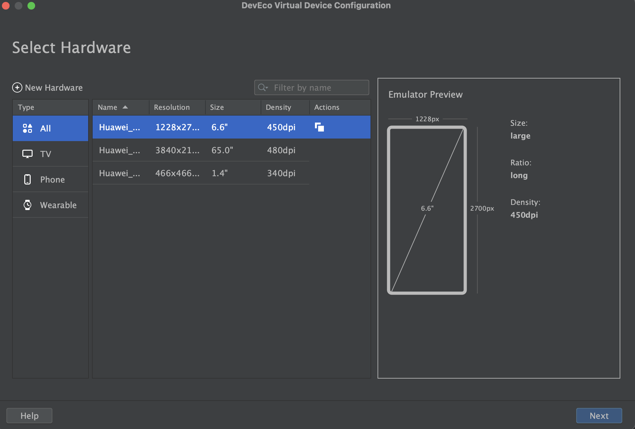Select the Huawei 466x466... wearable hardware
Viewport: 635px width, 429px height.
232,172
